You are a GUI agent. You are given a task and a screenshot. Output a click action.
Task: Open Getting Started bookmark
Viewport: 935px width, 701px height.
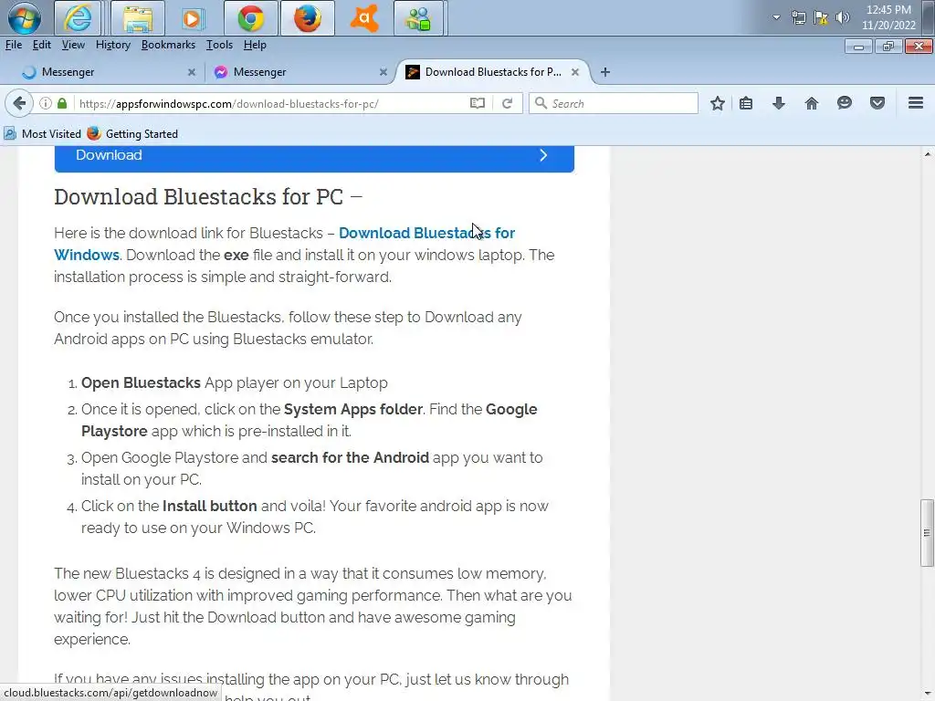pyautogui.click(x=132, y=133)
